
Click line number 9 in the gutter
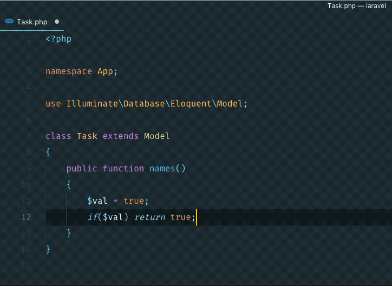pos(28,169)
